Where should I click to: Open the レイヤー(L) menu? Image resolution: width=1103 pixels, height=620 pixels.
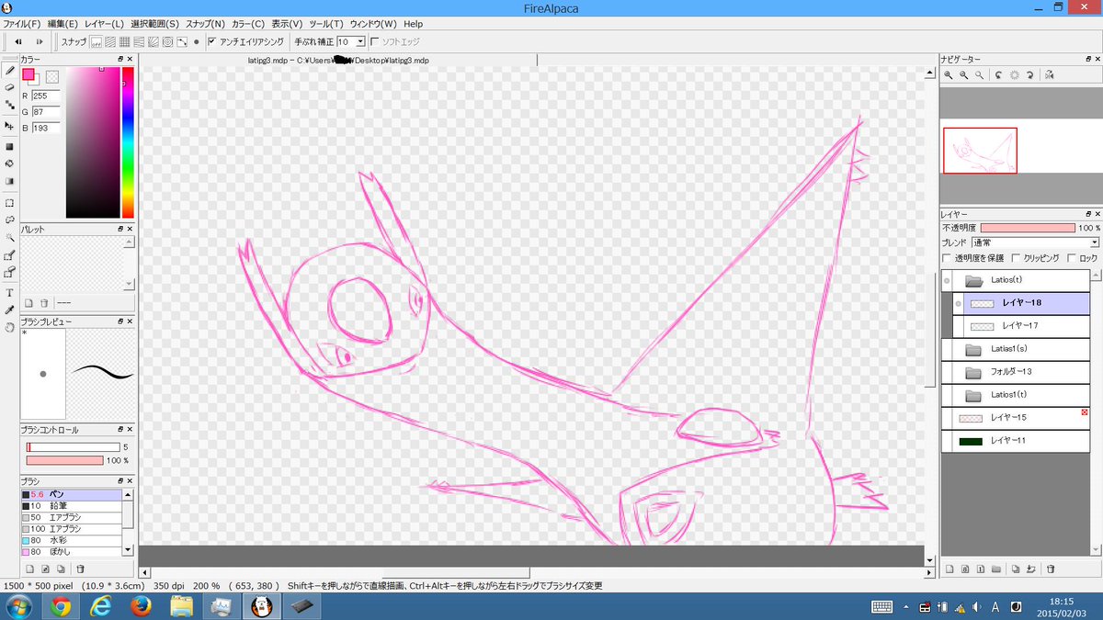pyautogui.click(x=104, y=23)
